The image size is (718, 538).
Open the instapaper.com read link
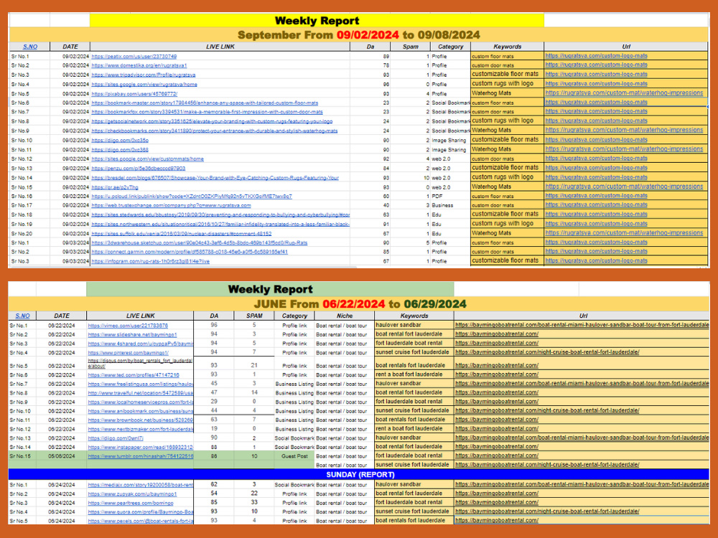point(140,448)
